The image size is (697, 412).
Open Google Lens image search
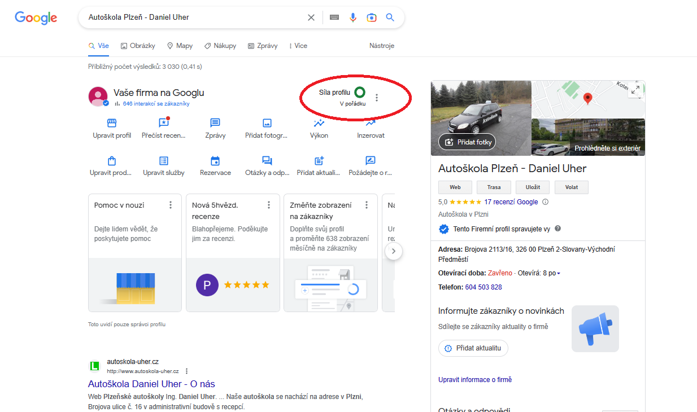372,17
